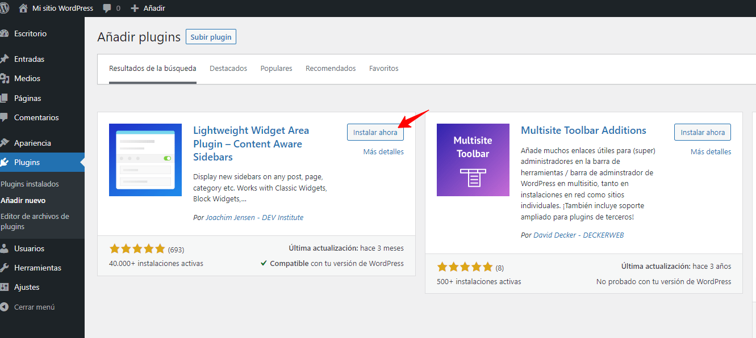Open Más detalles for Multisite Toolbar Additions
This screenshot has width=756, height=338.
pos(711,151)
